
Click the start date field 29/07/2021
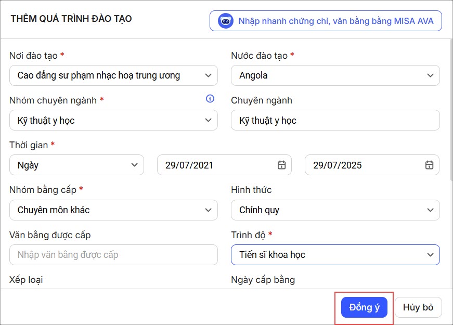[218, 165]
